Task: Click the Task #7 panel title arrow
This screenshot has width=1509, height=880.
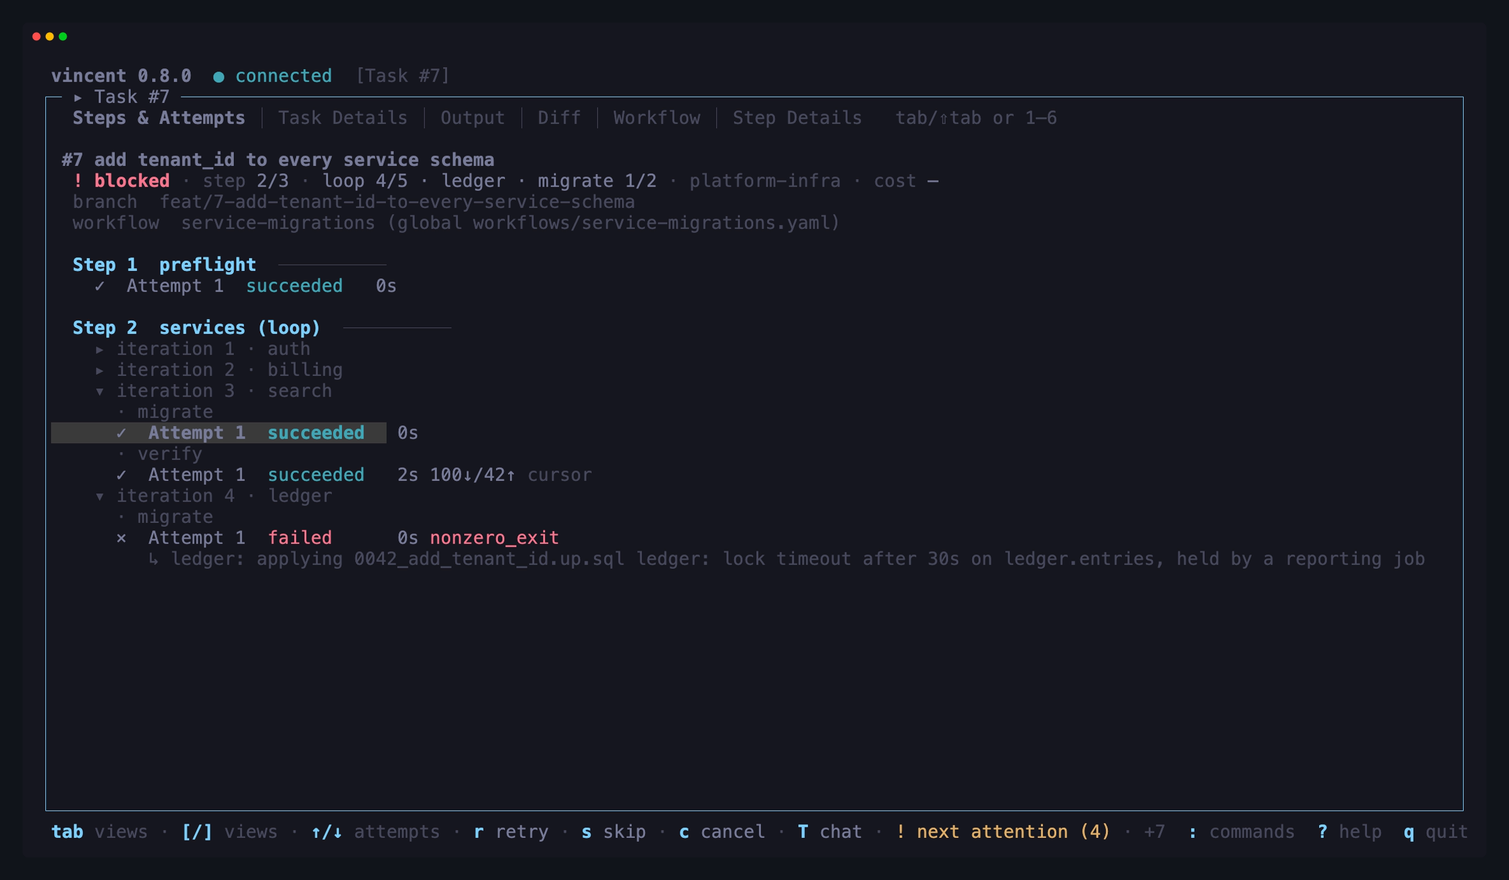Action: pyautogui.click(x=78, y=97)
